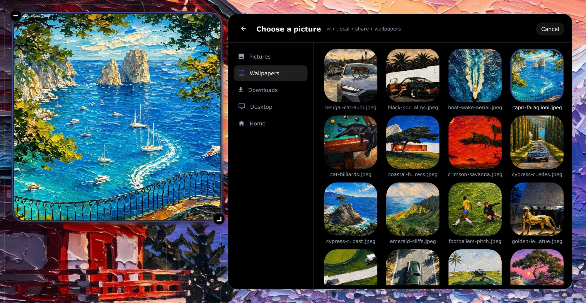Image resolution: width=586 pixels, height=303 pixels.
Task: Select bengal-cat-audi.jpeg thumbnail
Action: (x=351, y=75)
